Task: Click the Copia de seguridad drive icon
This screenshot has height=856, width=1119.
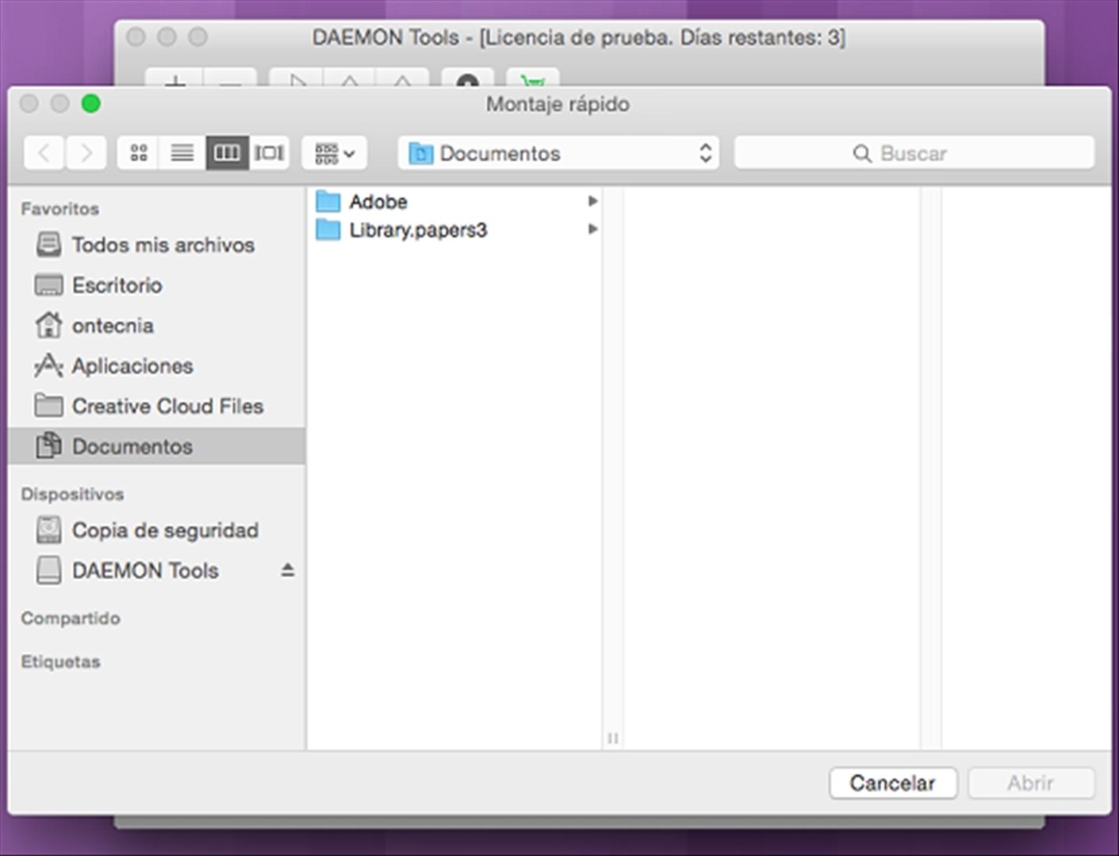Action: coord(48,529)
